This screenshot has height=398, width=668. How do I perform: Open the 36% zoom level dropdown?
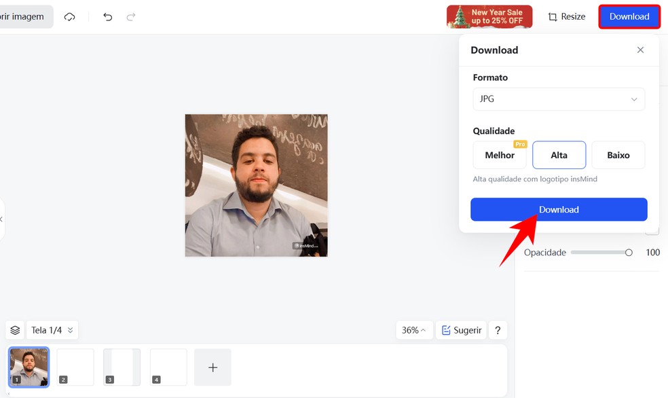[414, 329]
